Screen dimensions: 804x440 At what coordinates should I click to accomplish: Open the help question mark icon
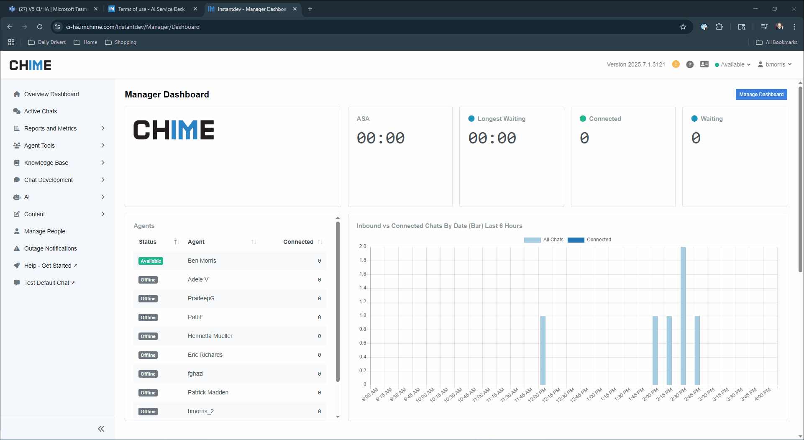(690, 64)
